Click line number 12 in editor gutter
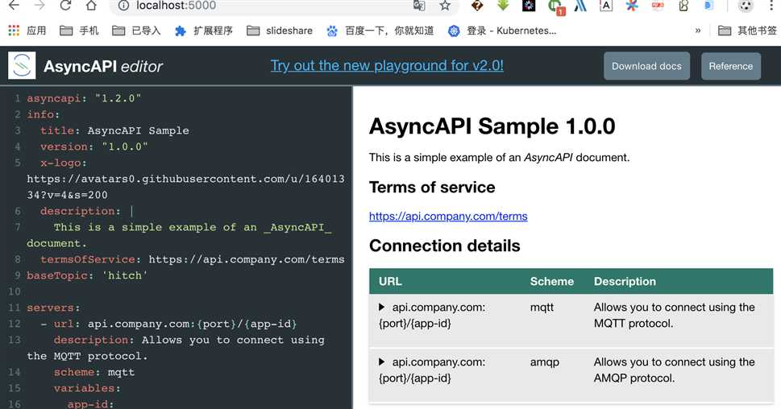Screen dimensions: 781x409 coord(15,324)
